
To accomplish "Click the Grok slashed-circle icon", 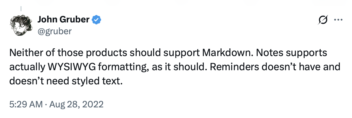I will [x=323, y=20].
